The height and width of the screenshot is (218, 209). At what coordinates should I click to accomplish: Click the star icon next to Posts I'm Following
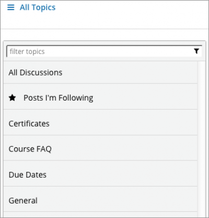click(x=13, y=97)
